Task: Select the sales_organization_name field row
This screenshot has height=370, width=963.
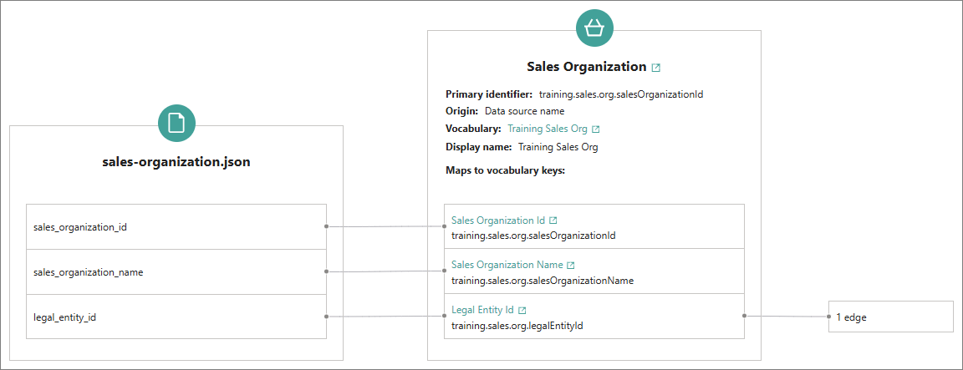Action: pyautogui.click(x=176, y=271)
